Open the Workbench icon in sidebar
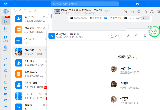160x110 pixels. pos(5,39)
